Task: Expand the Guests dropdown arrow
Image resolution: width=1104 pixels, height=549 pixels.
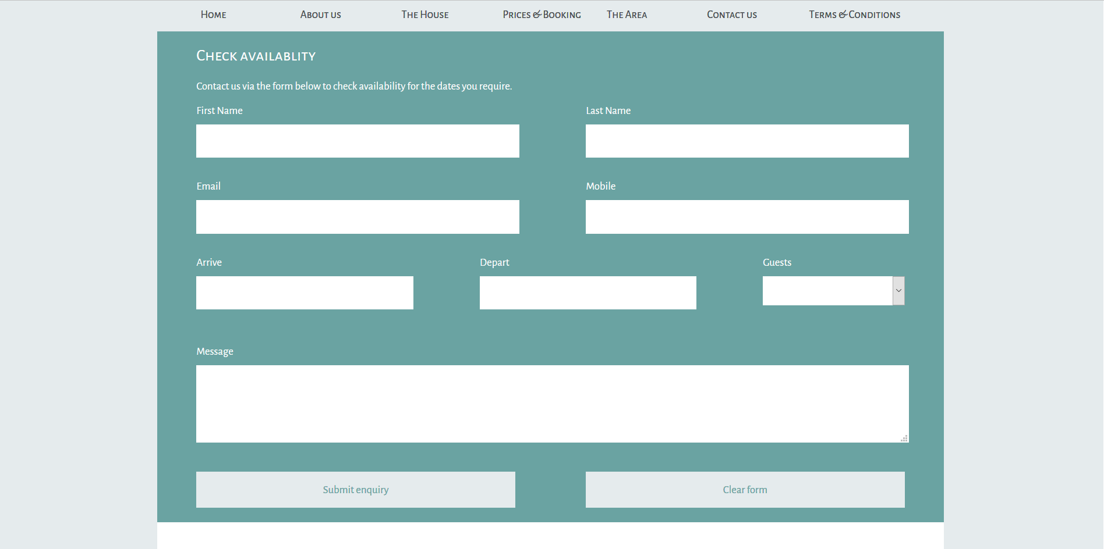Action: tap(898, 291)
